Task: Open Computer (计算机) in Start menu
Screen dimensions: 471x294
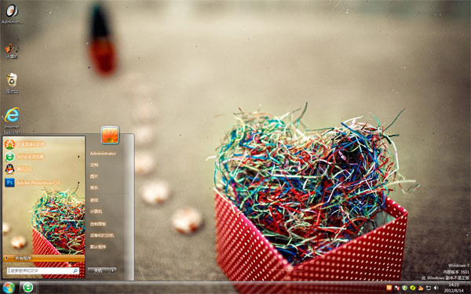Action: [96, 212]
